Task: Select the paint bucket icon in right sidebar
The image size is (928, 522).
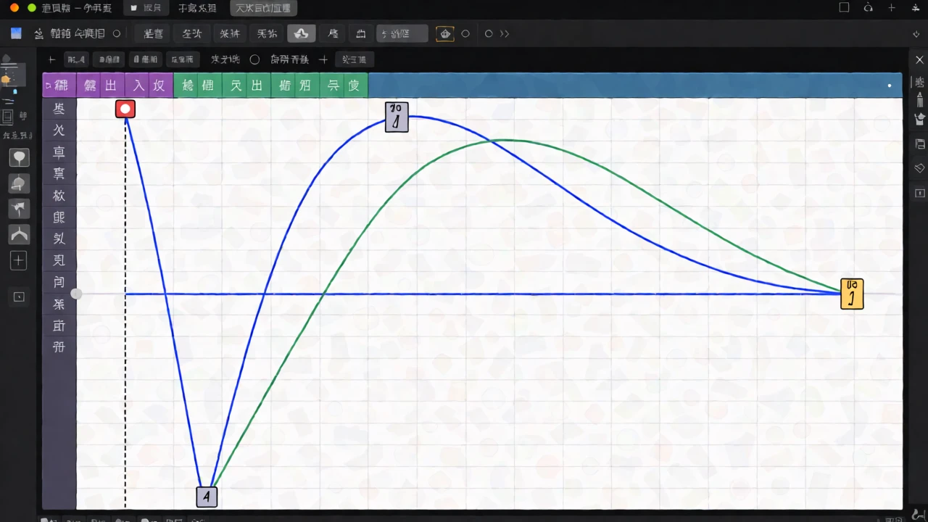Action: 920,118
